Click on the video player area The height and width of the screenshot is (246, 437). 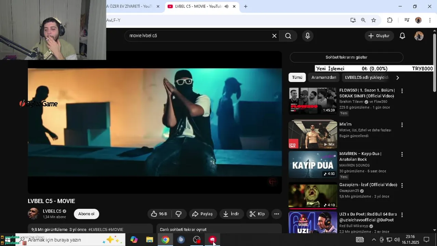pos(155,122)
